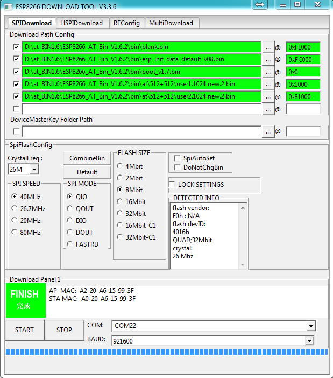Viewport: 333px width, 378px height.
Task: Click the DeviceMasterKey folder path field
Action: tap(141, 131)
